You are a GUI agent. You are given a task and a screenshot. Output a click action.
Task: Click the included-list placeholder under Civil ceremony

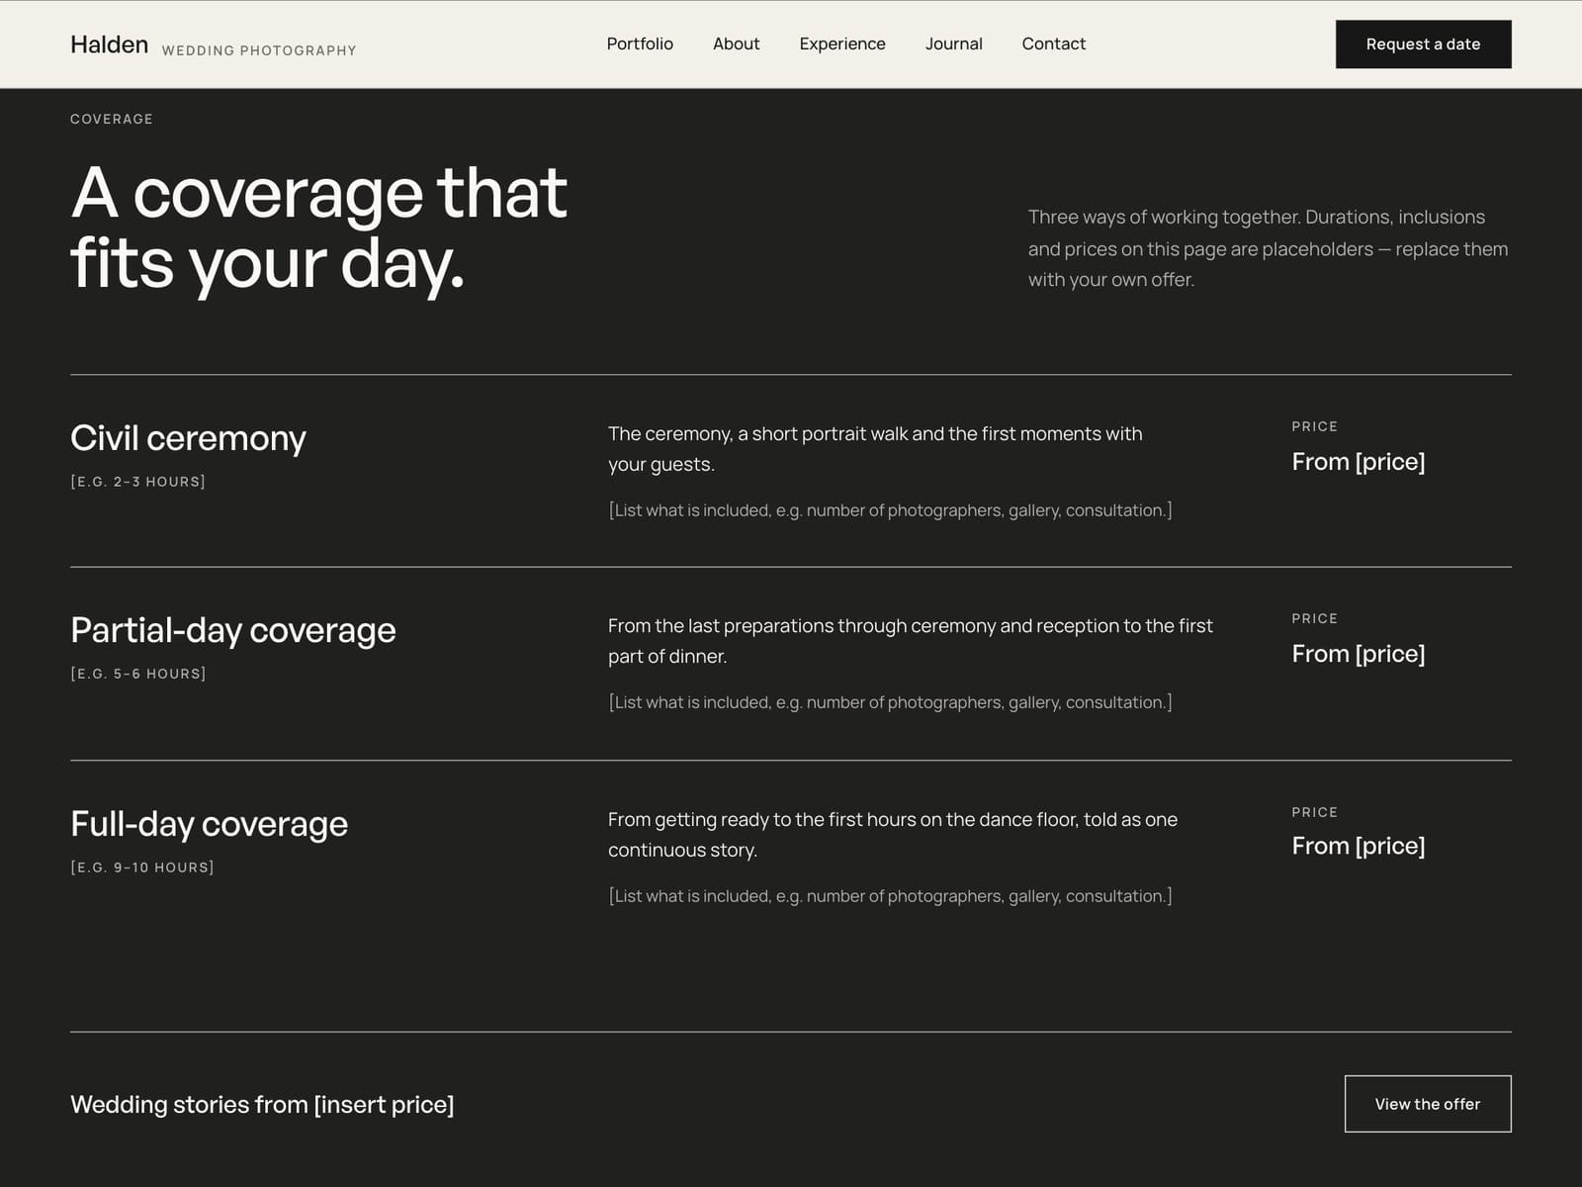tap(890, 510)
